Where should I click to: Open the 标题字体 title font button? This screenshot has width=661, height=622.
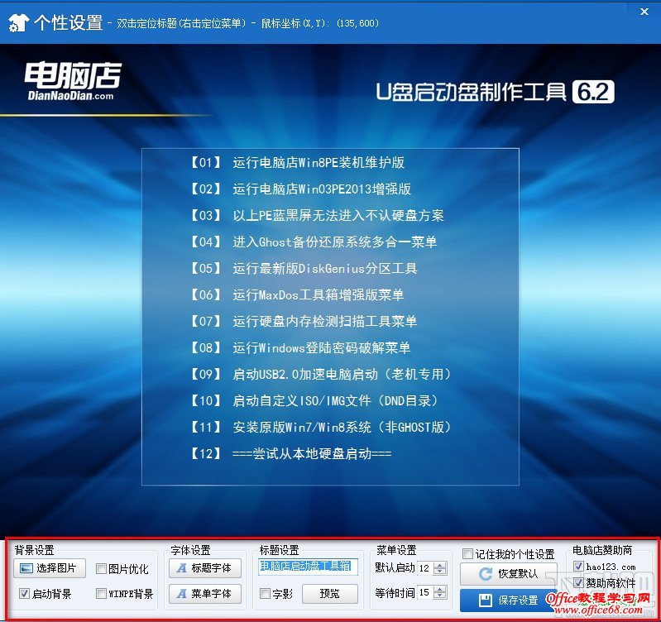click(x=205, y=568)
